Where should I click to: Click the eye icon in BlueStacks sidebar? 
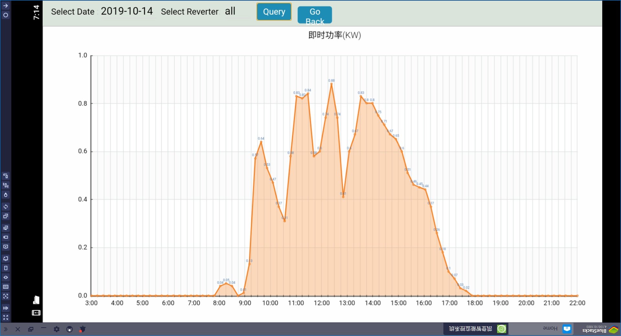point(5,277)
